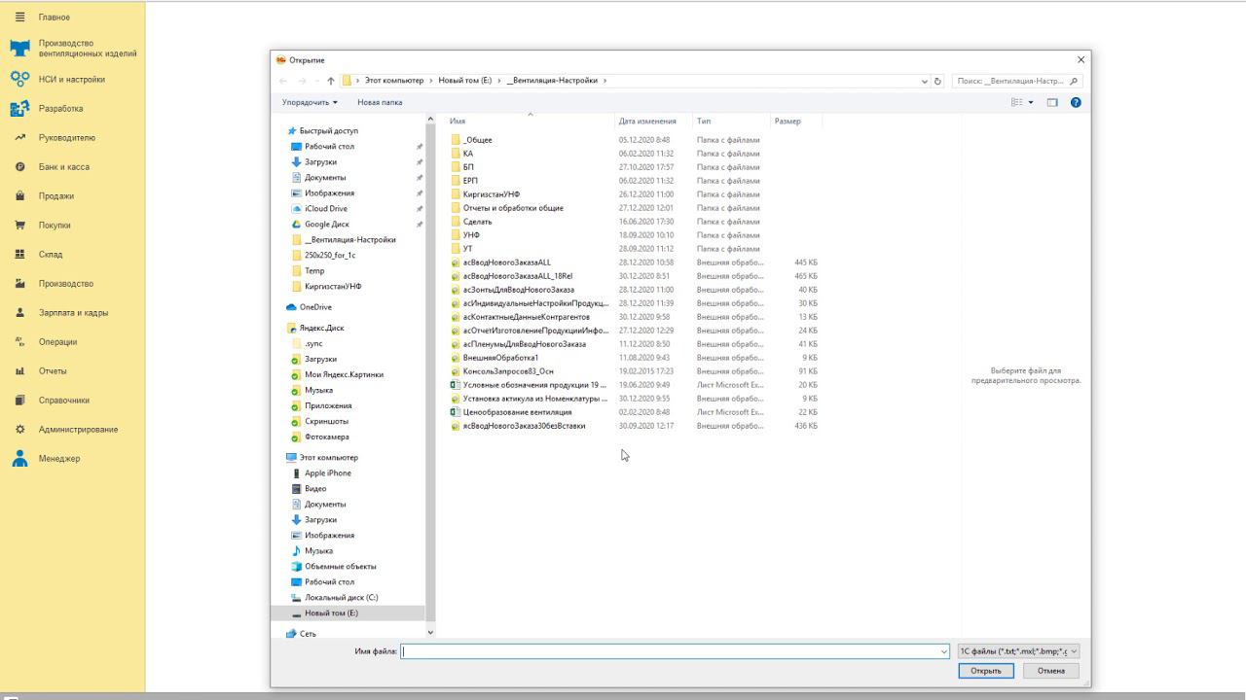Select the Отчеты и обработки общие folder
Viewport: 1246px width, 700px height.
coord(513,208)
